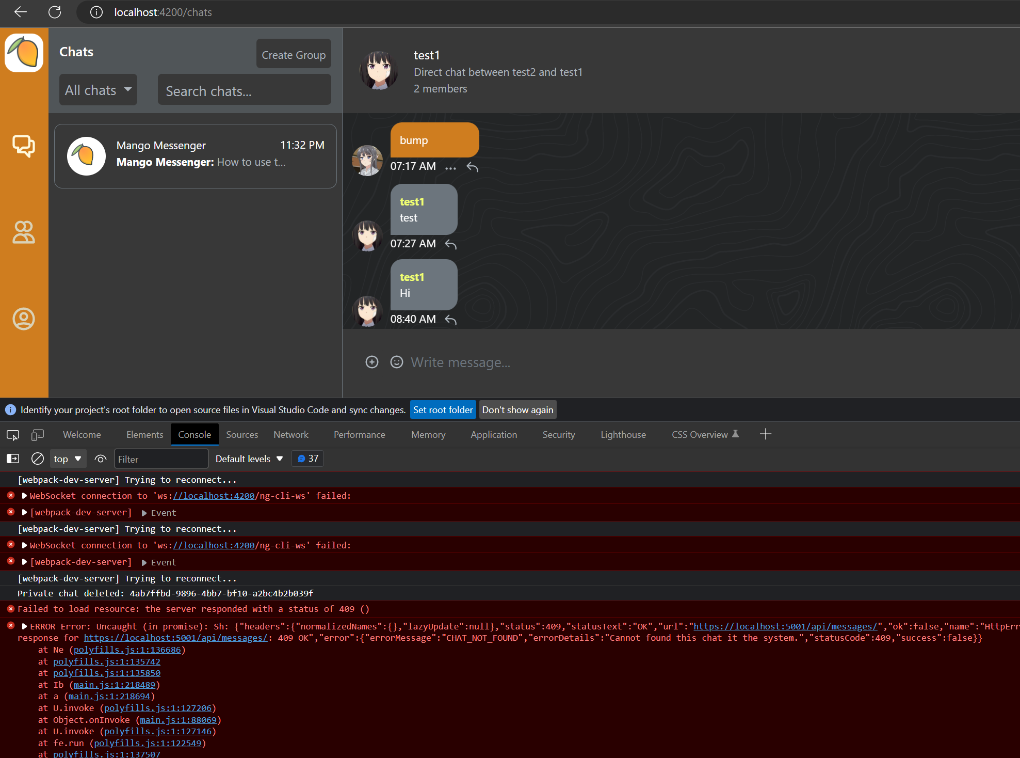Click the Search chats input field

click(244, 91)
